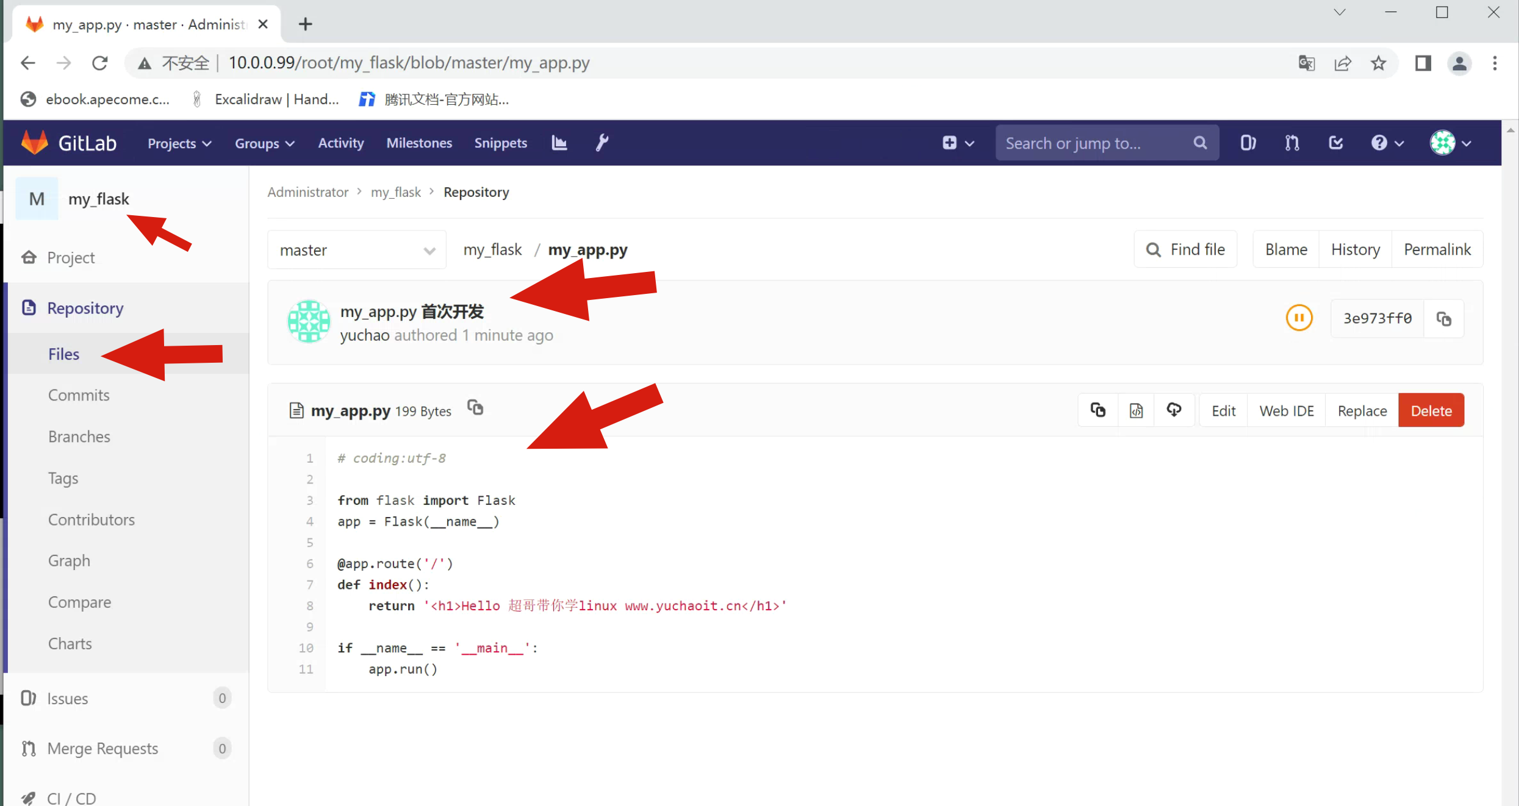Open the Todos icon in navbar
The width and height of the screenshot is (1519, 806).
tap(1335, 143)
